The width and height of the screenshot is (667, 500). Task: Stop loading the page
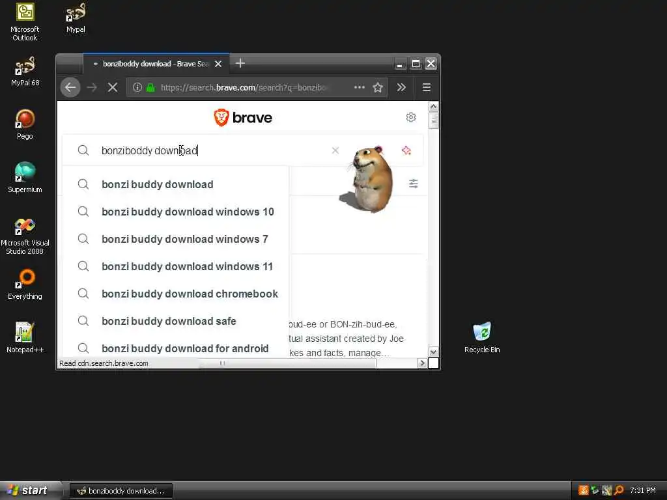pyautogui.click(x=113, y=88)
